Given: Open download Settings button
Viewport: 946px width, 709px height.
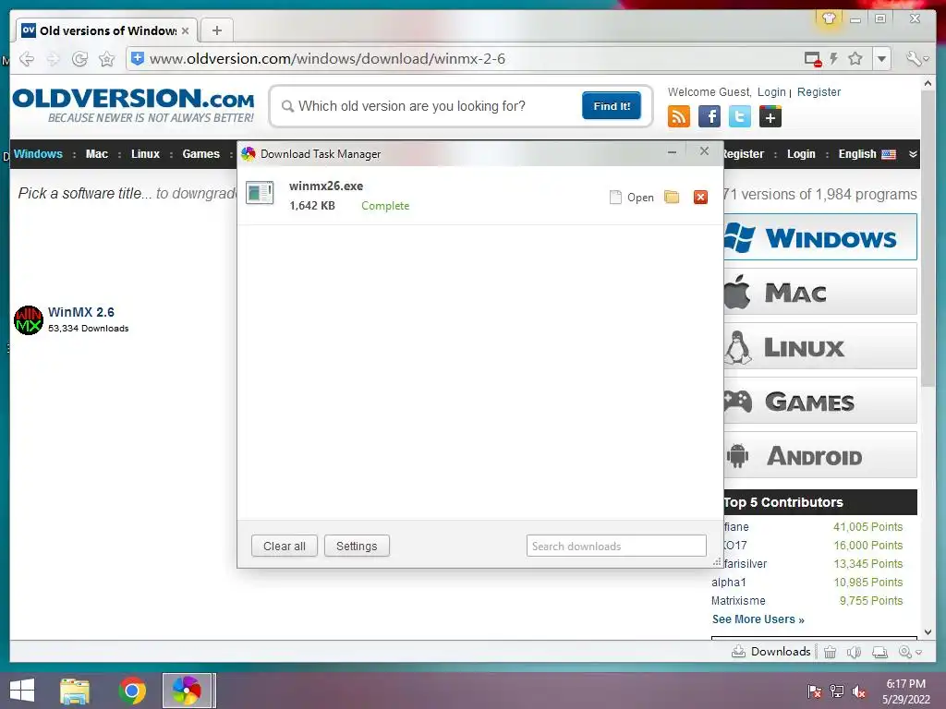Looking at the screenshot, I should tap(357, 546).
